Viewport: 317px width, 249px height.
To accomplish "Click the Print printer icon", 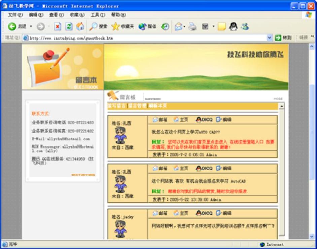I will [x=192, y=26].
